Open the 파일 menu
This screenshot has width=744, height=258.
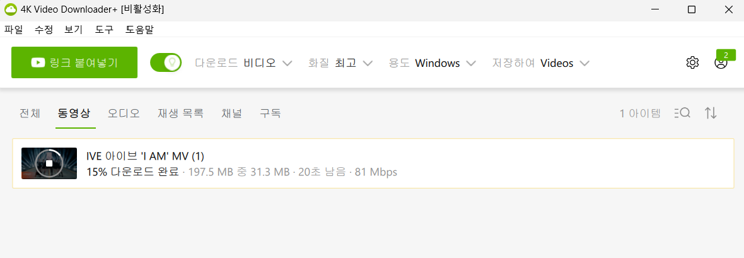tap(14, 30)
